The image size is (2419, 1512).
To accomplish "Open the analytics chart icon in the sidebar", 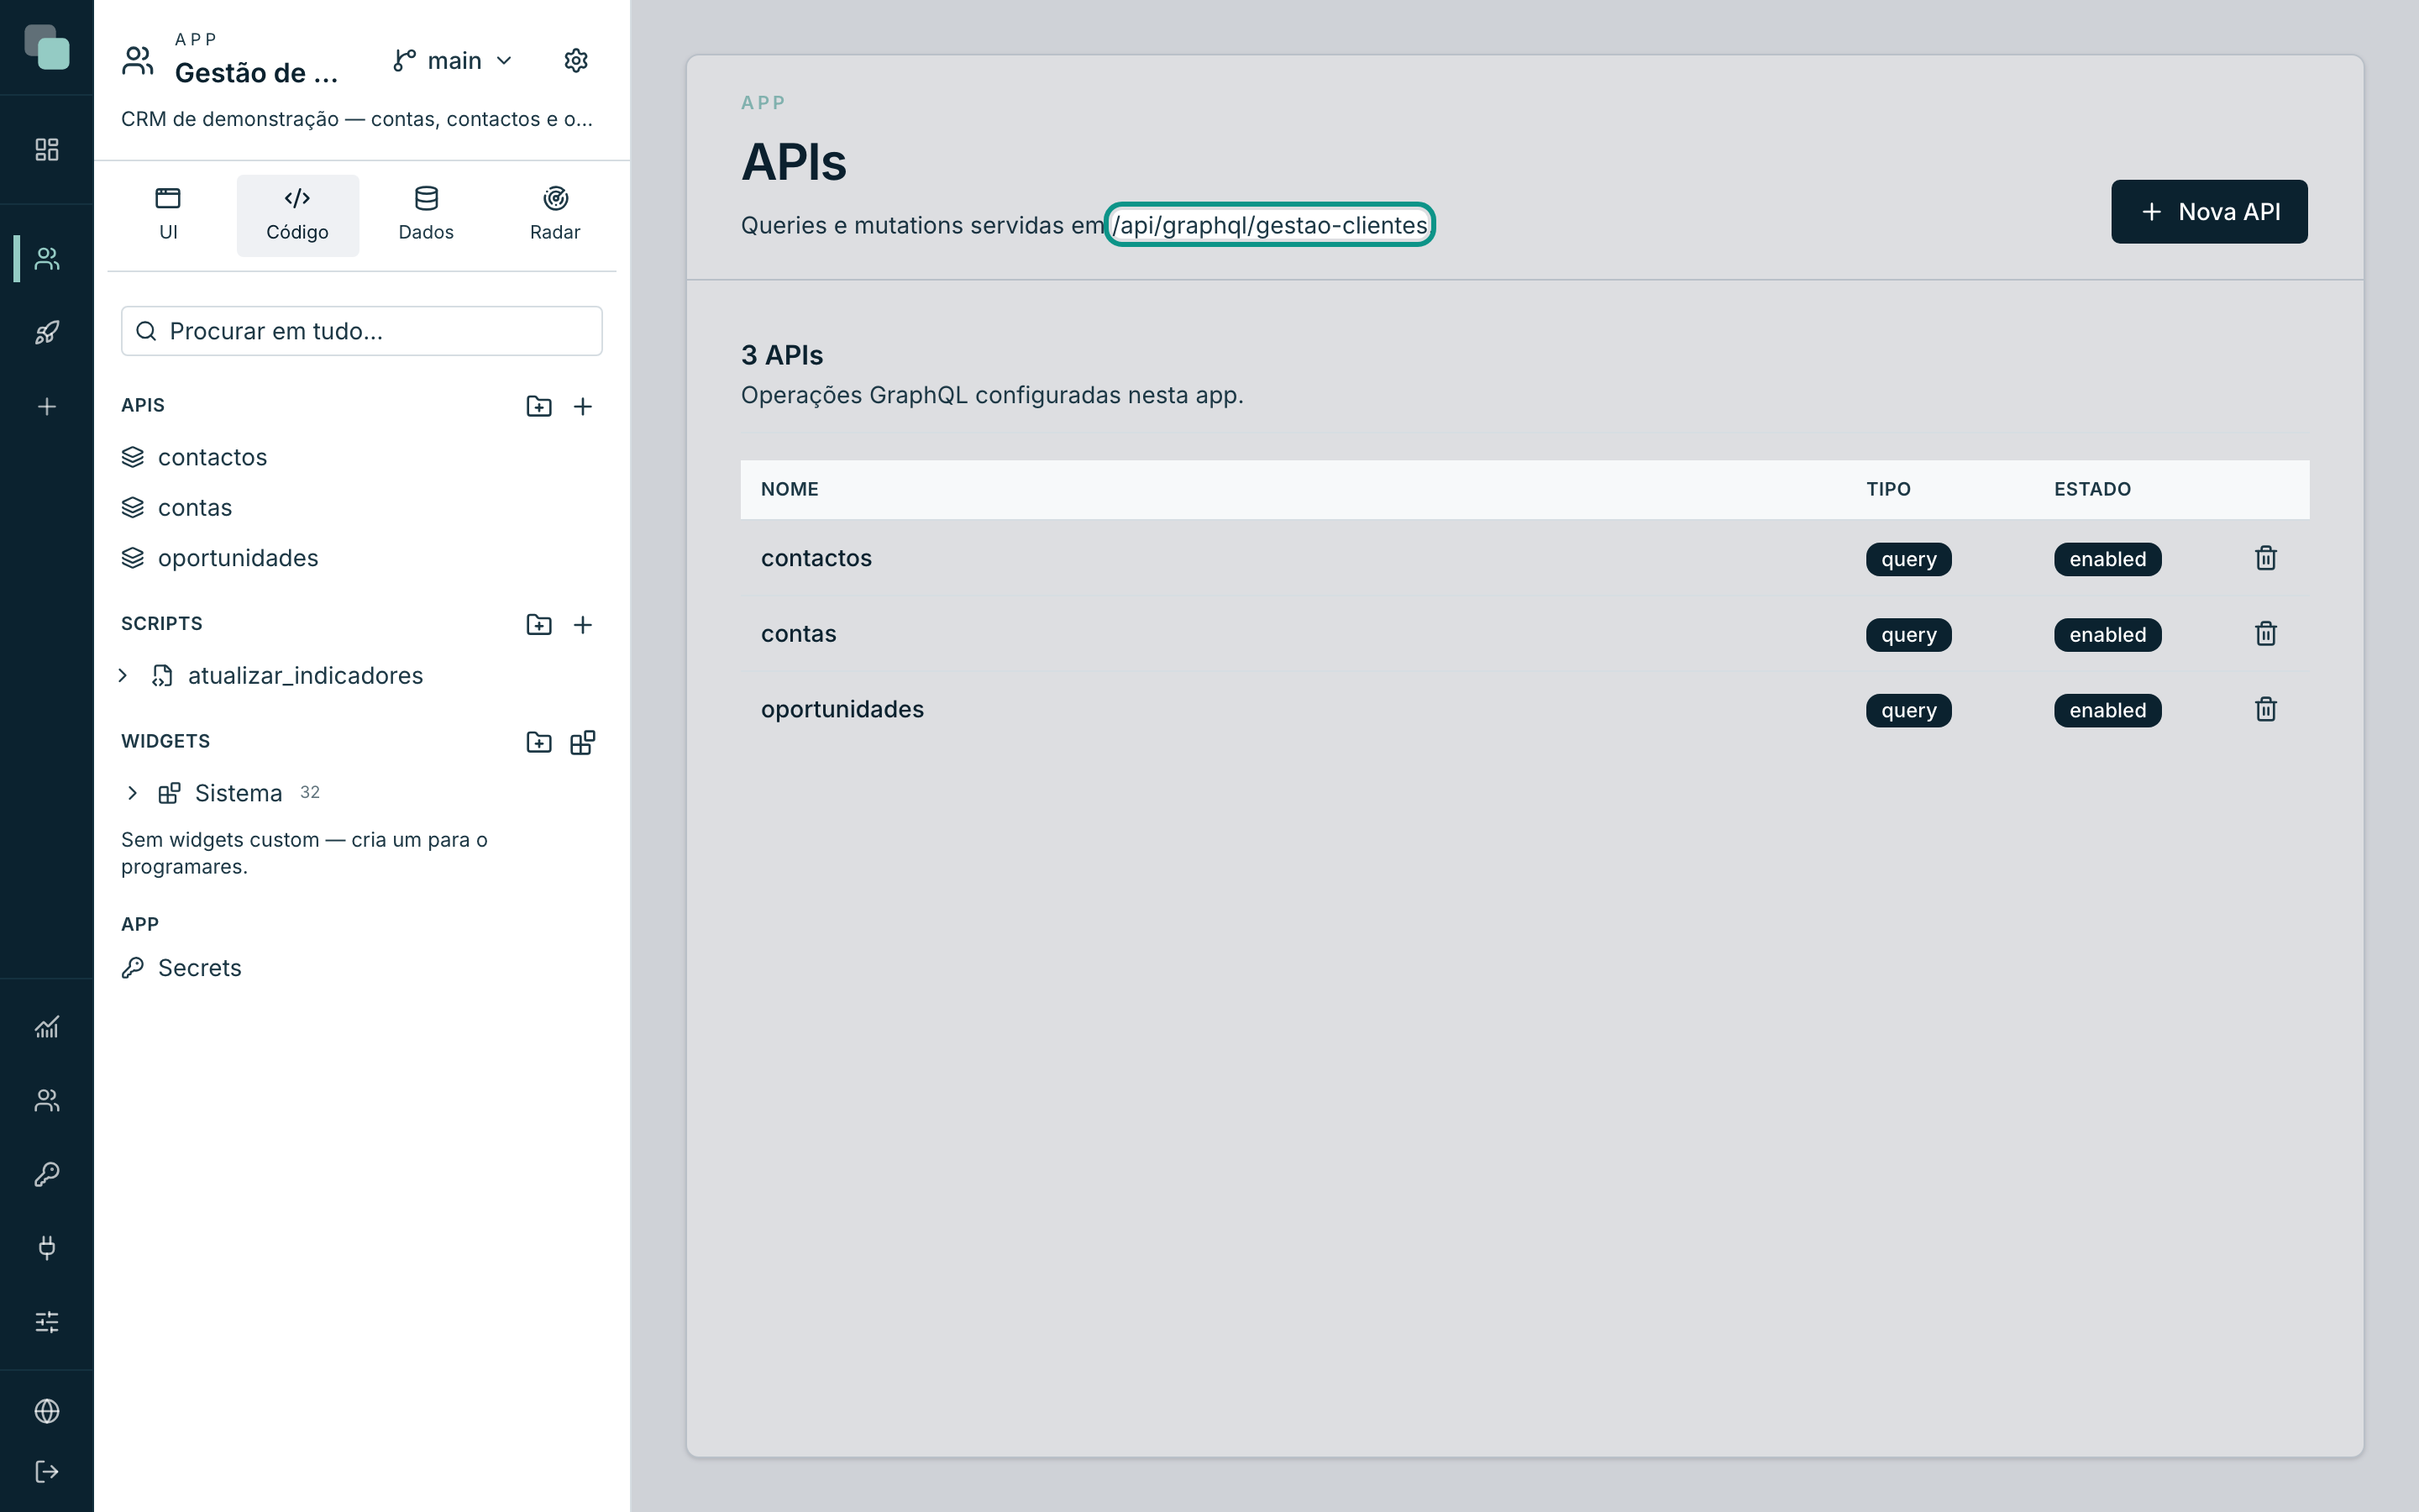I will click(x=47, y=1027).
